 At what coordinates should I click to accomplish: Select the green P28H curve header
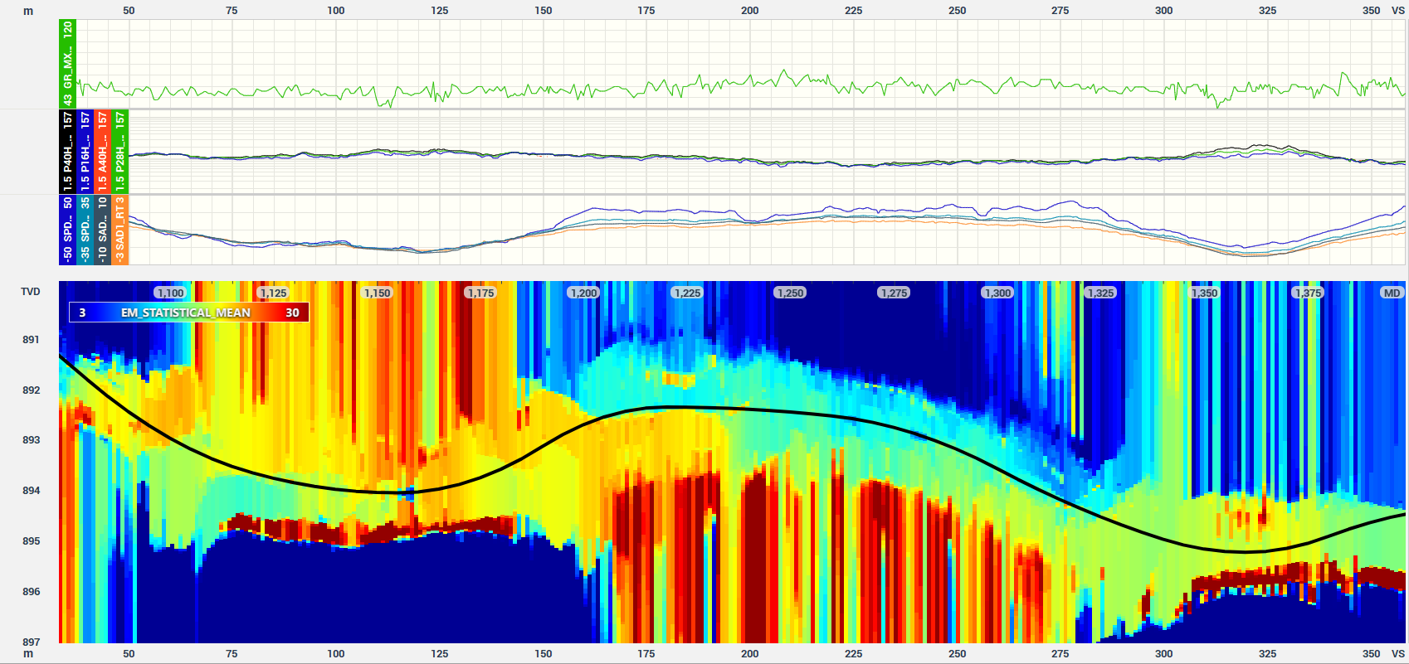(x=119, y=153)
